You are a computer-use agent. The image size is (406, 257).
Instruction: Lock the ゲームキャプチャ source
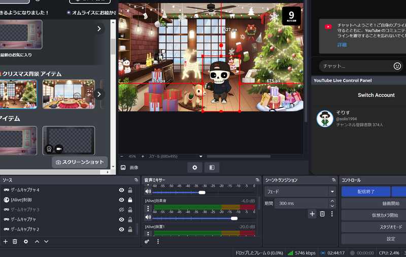click(x=130, y=220)
